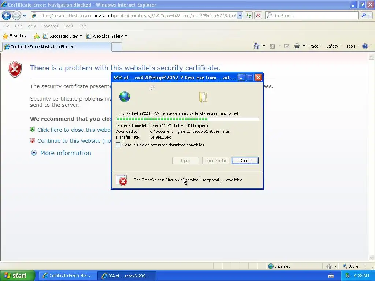Click the system tray network icon
375x281 pixels.
(348, 276)
